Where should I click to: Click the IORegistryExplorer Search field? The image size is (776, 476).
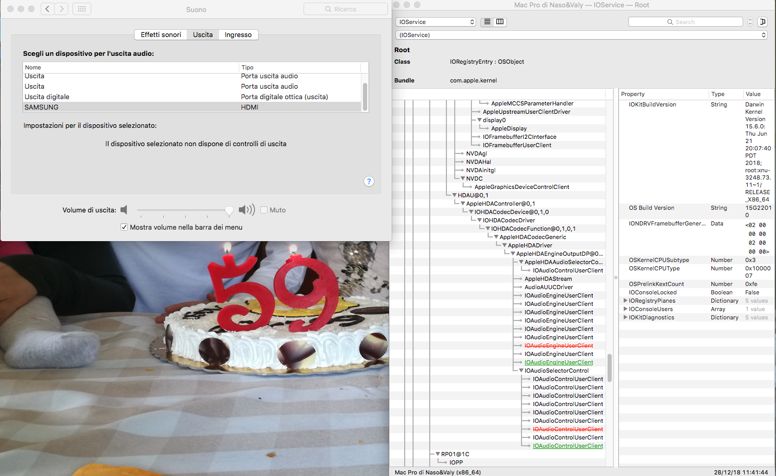[686, 22]
